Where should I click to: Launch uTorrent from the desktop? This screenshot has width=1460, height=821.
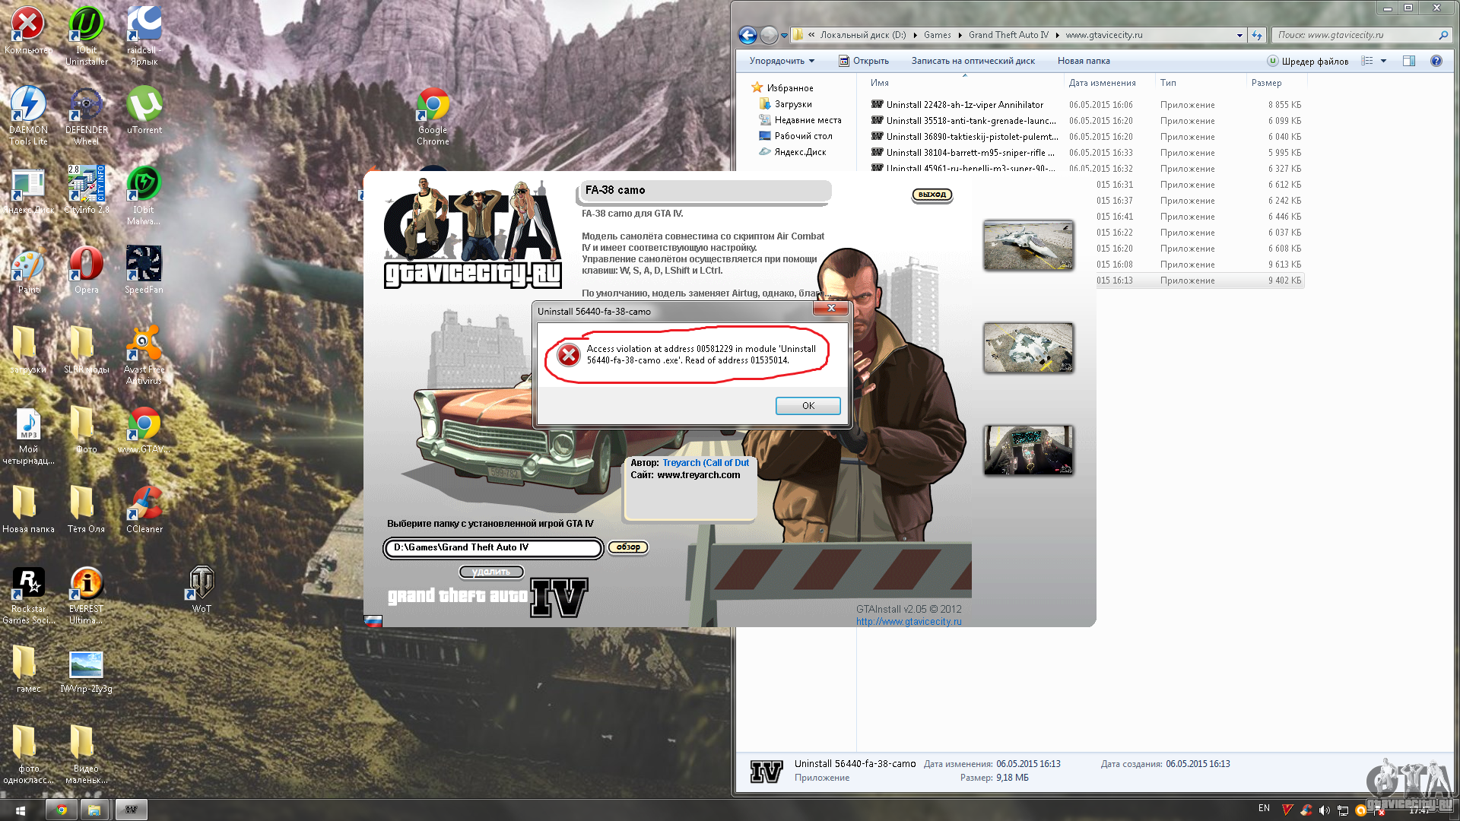(x=144, y=110)
